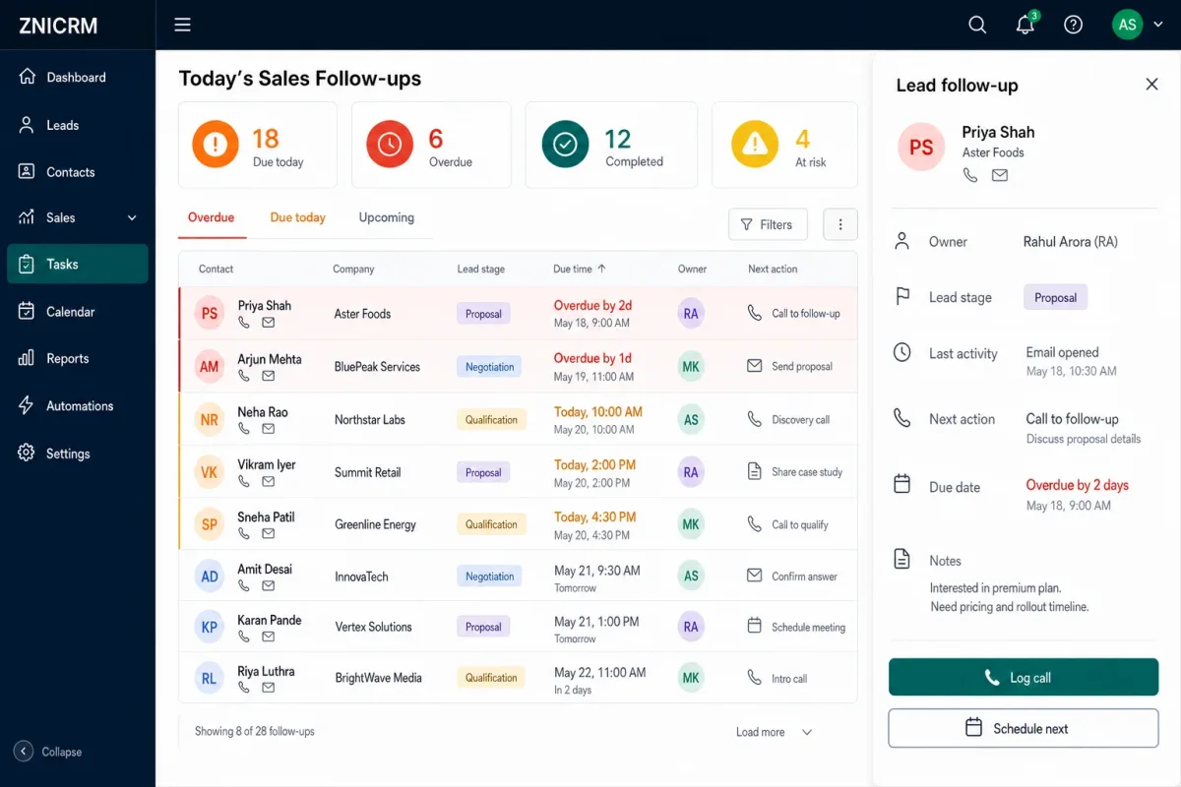Click Northstar Labs company cell
The height and width of the screenshot is (787, 1181).
[370, 419]
